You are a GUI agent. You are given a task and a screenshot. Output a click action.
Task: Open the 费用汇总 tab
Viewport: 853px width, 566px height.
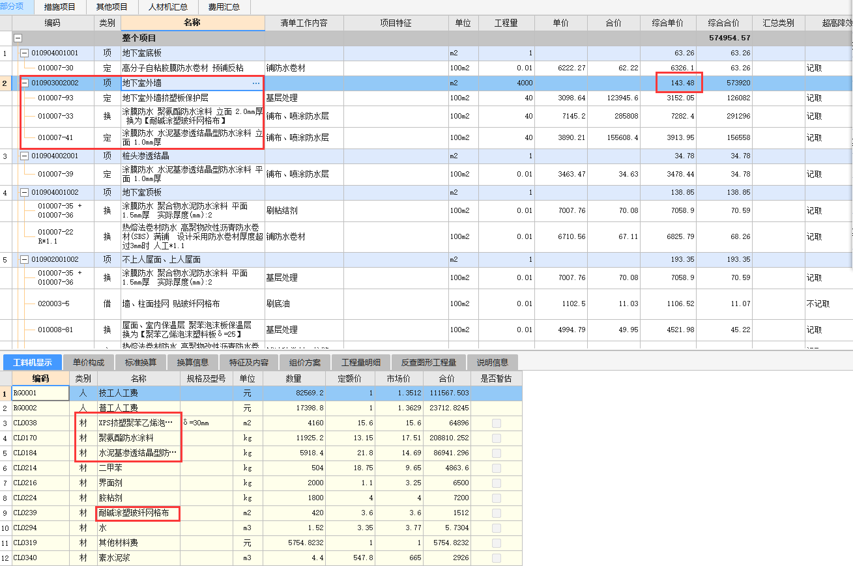(x=224, y=7)
